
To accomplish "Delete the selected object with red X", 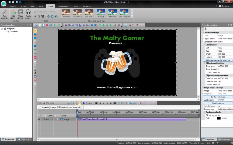I will [47, 25].
